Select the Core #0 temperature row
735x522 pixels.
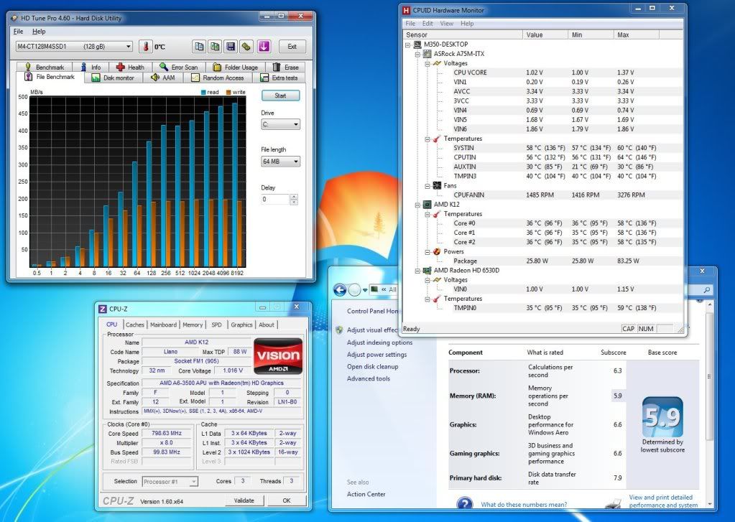(x=542, y=223)
